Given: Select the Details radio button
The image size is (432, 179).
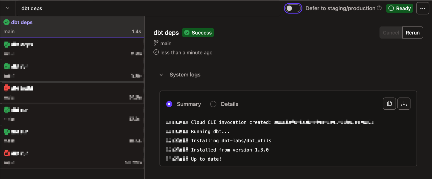Looking at the screenshot, I should pos(213,104).
